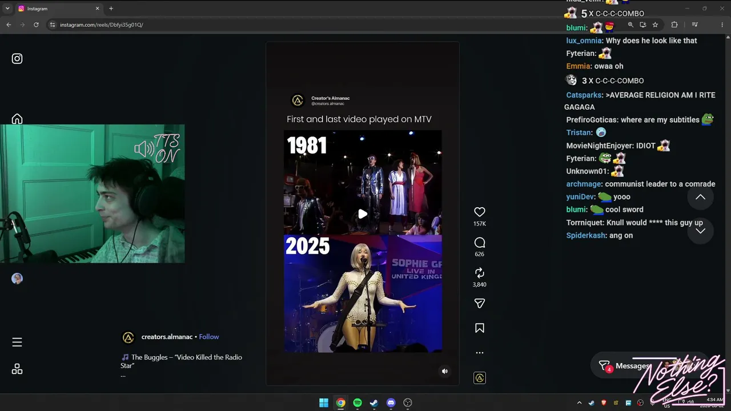Reload the Instagram page
Screen dimensions: 731x411
pyautogui.click(x=36, y=25)
